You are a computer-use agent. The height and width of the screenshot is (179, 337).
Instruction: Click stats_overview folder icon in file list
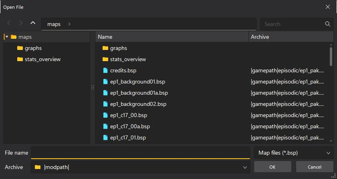(x=105, y=59)
